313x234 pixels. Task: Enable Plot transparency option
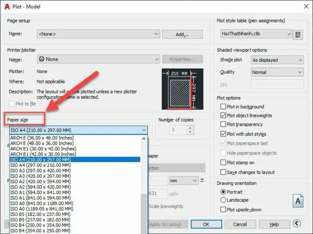(x=223, y=124)
